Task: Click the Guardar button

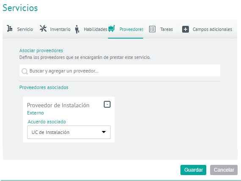Action: (194, 170)
